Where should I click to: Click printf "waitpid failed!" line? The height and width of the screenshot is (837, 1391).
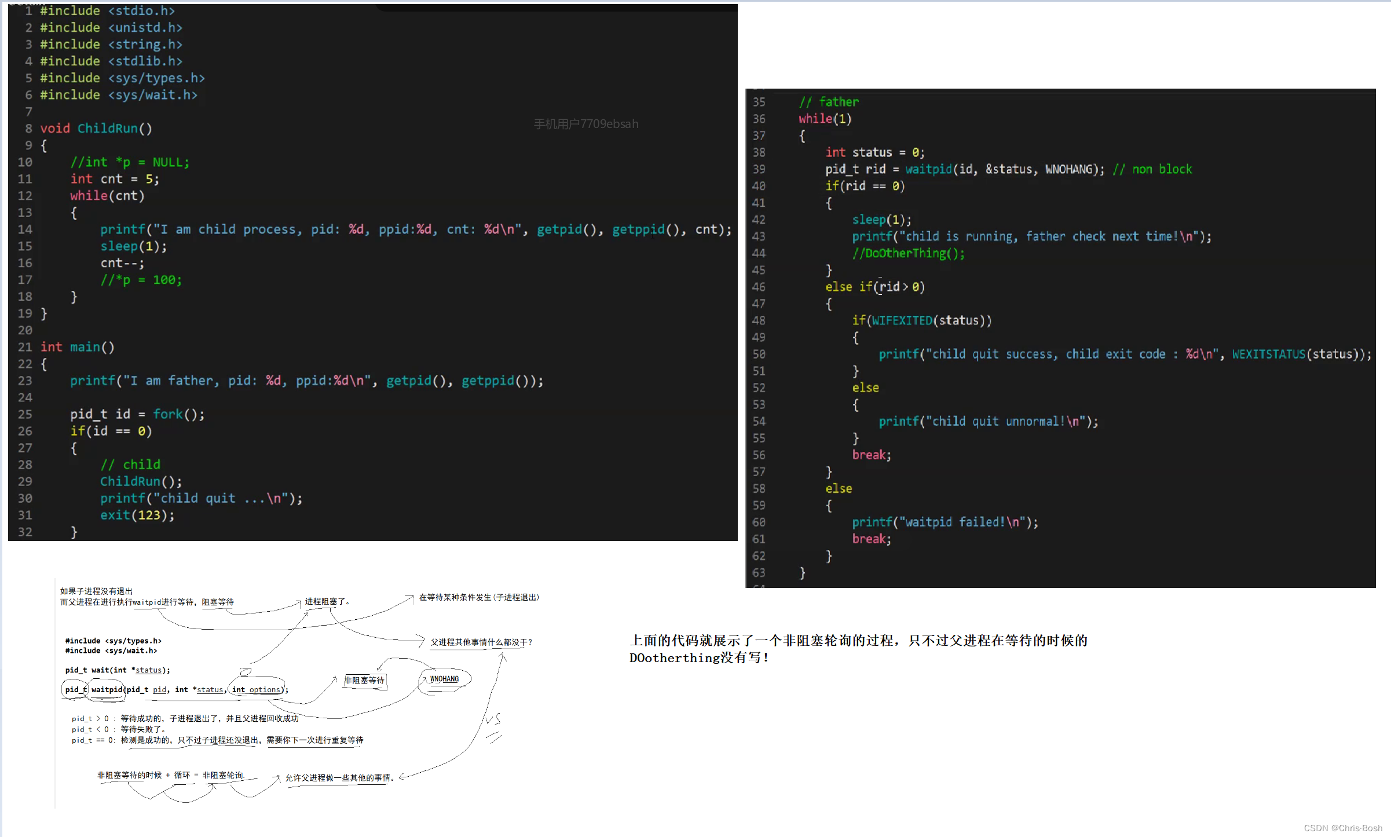(945, 522)
